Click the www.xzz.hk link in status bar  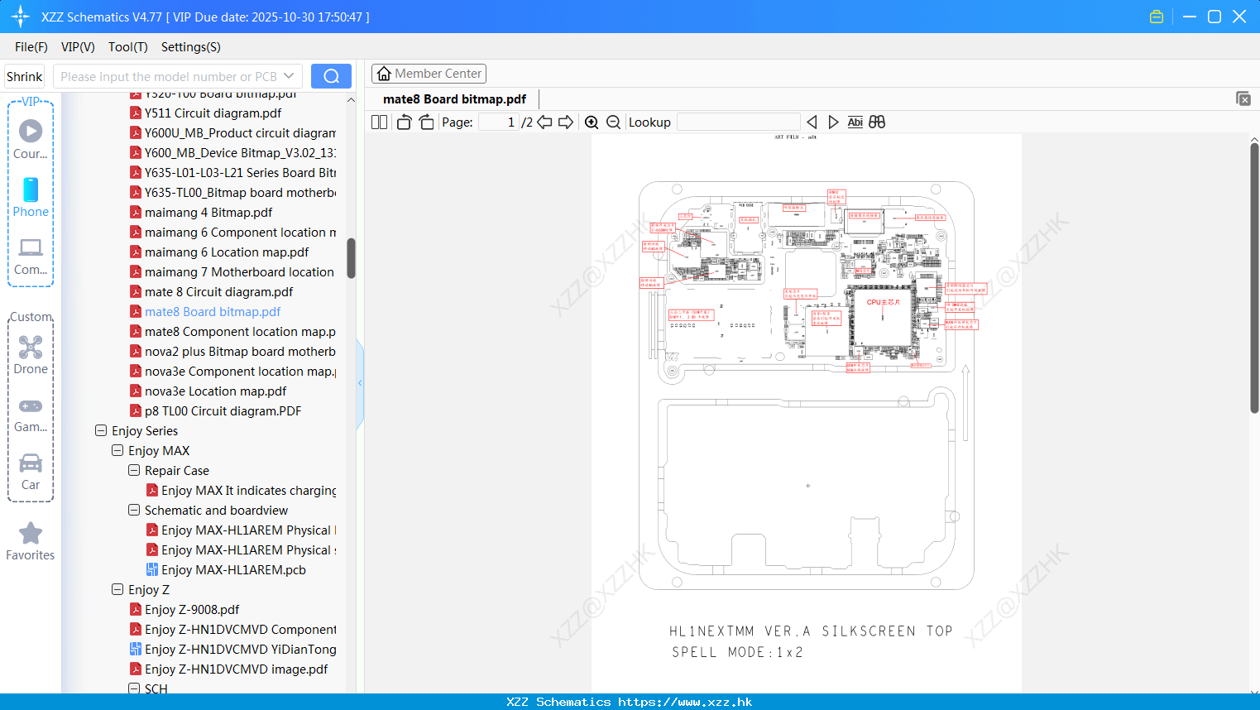[x=685, y=702]
